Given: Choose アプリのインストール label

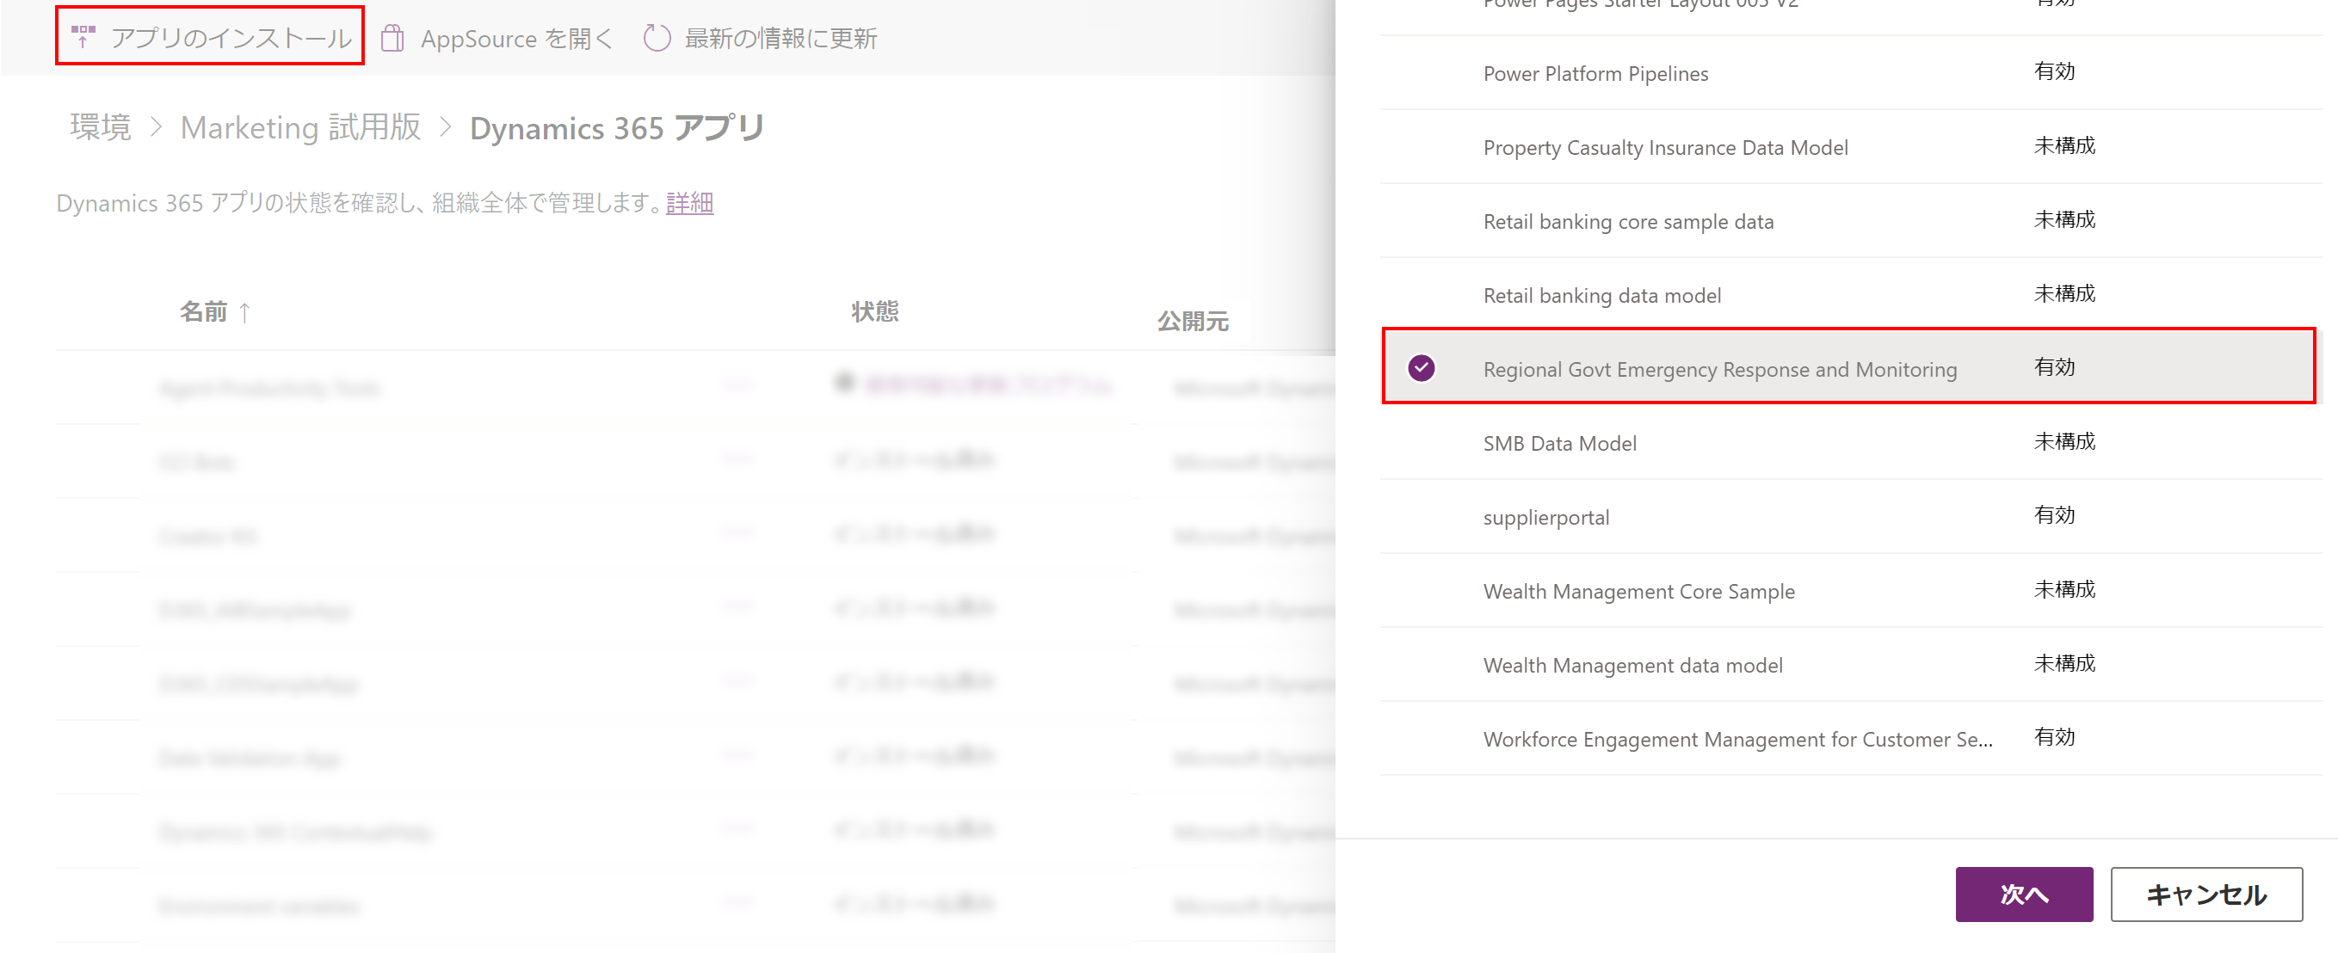Looking at the screenshot, I should 231,38.
